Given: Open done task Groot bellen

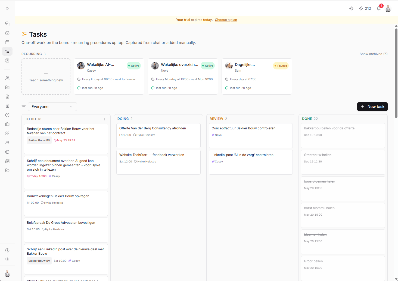Looking at the screenshot, I should pyautogui.click(x=343, y=269).
